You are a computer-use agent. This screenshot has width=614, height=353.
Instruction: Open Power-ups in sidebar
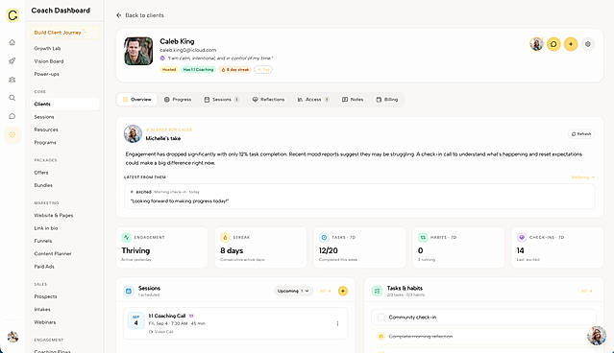46,74
